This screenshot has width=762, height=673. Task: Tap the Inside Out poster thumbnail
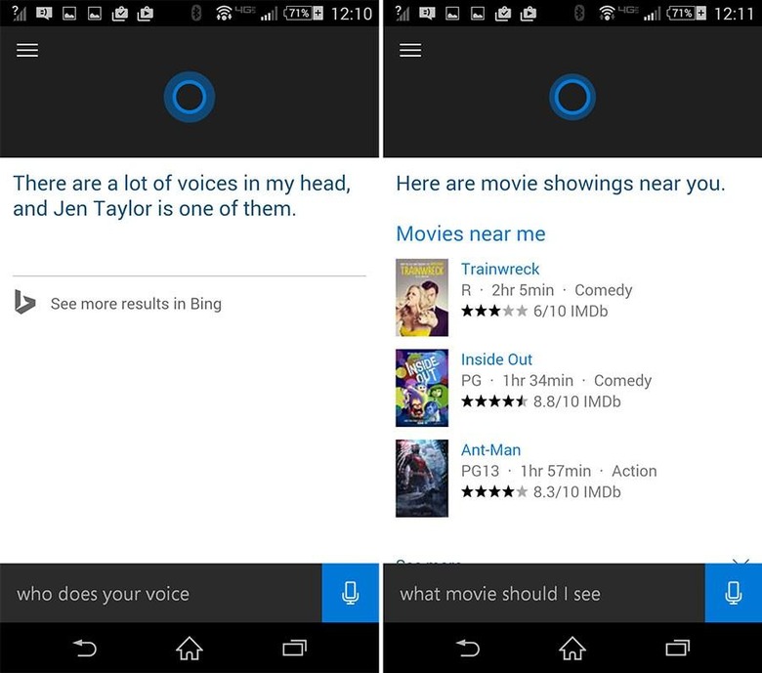422,388
